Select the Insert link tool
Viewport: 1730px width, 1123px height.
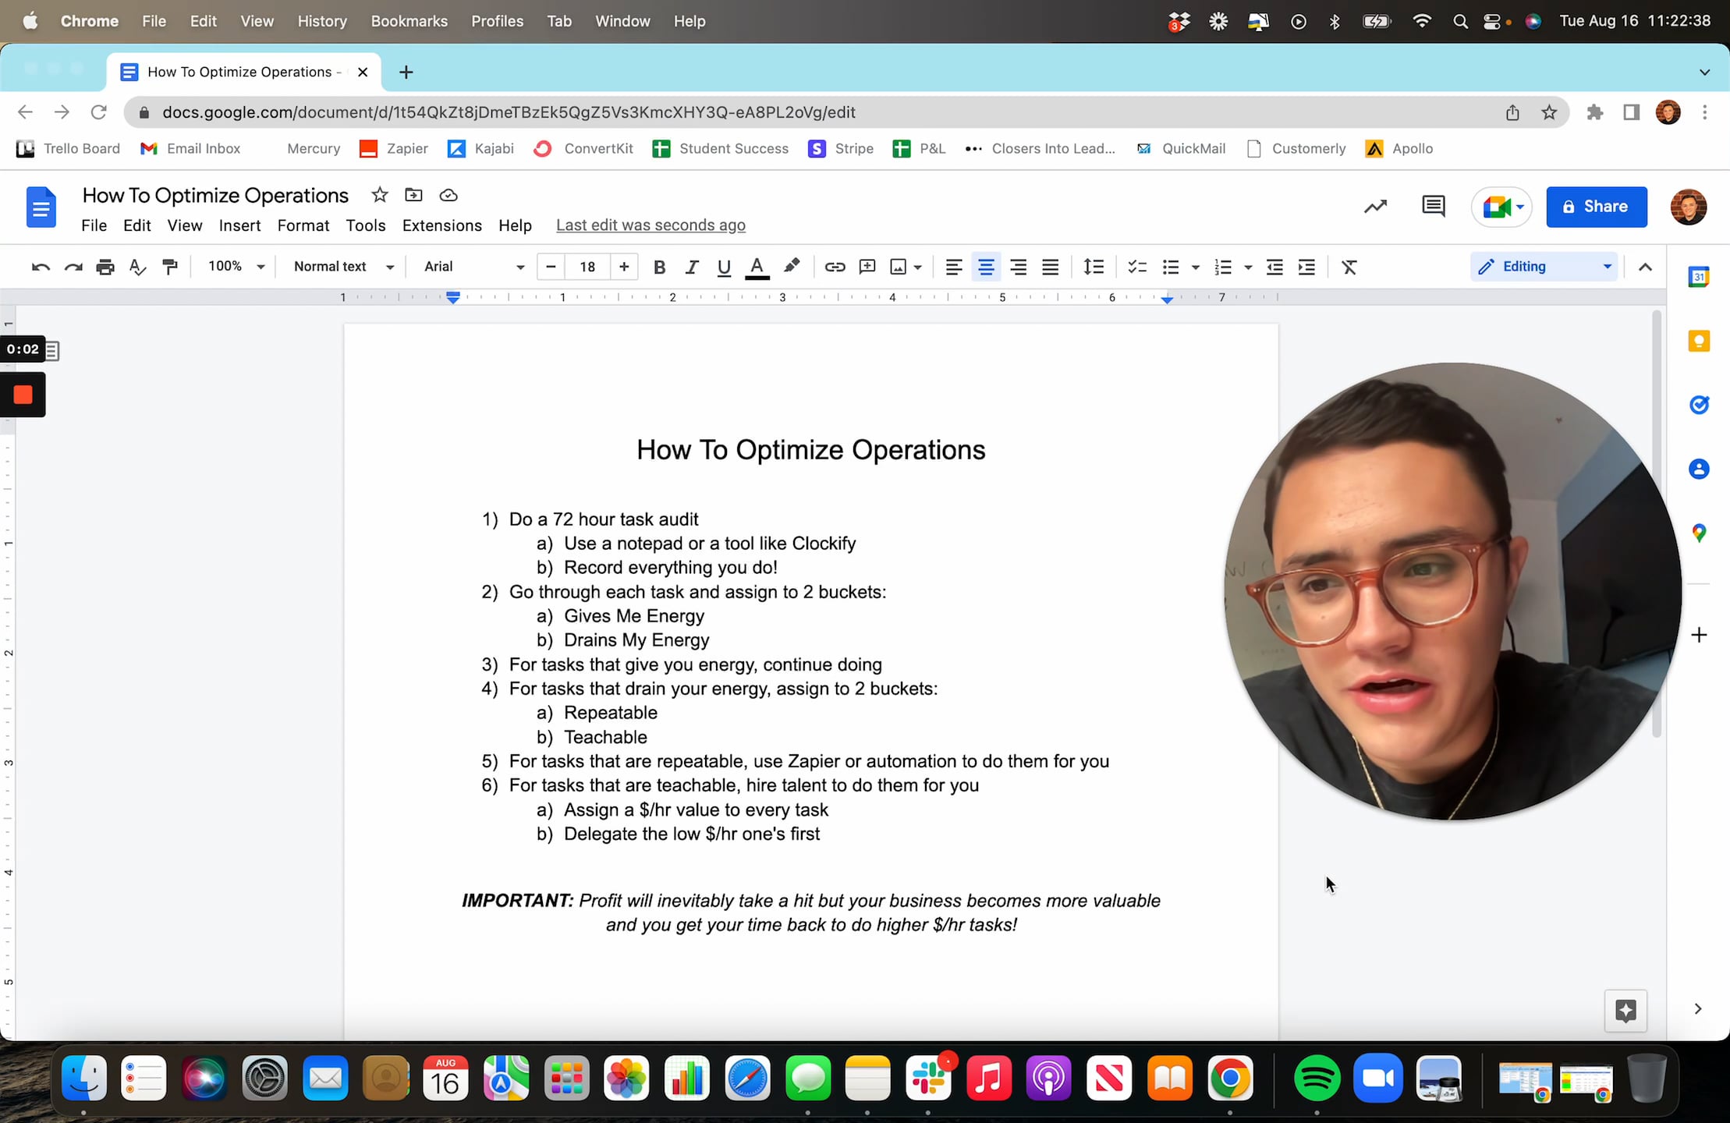click(834, 267)
